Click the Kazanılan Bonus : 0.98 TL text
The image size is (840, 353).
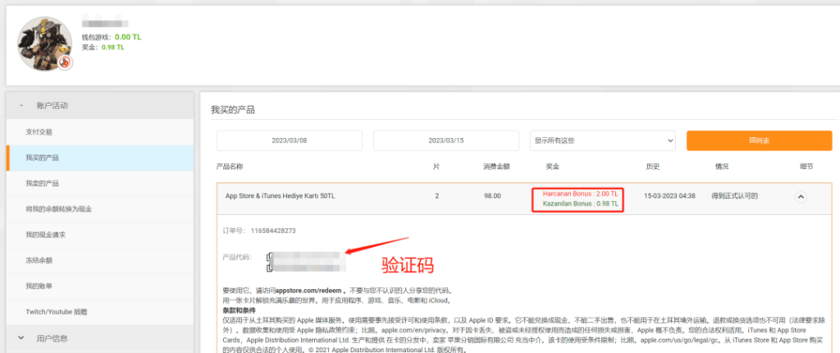(x=580, y=204)
